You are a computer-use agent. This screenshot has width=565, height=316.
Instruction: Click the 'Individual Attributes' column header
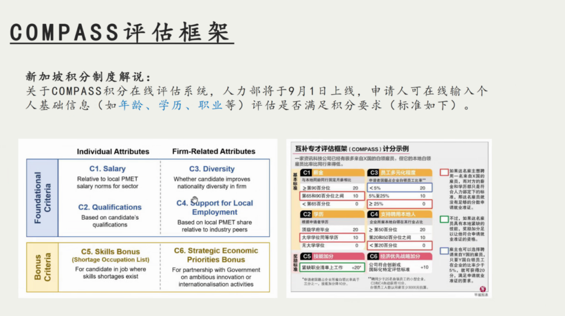point(113,151)
